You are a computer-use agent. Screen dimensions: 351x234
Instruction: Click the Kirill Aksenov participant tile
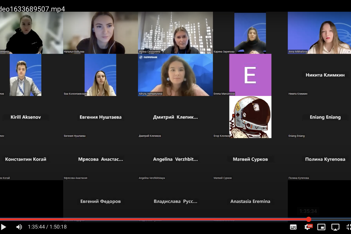(x=26, y=117)
